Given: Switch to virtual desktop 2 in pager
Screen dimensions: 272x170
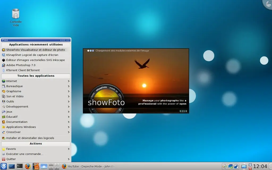Looking at the screenshot, I should click(x=56, y=165).
